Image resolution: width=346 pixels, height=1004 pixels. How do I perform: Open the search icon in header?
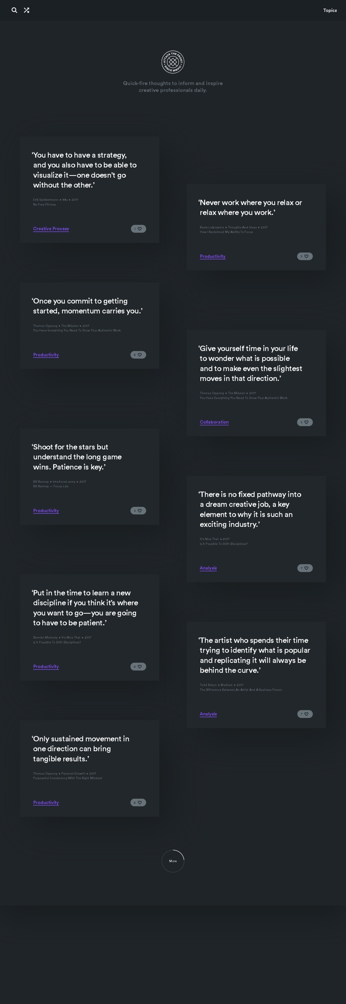click(14, 10)
